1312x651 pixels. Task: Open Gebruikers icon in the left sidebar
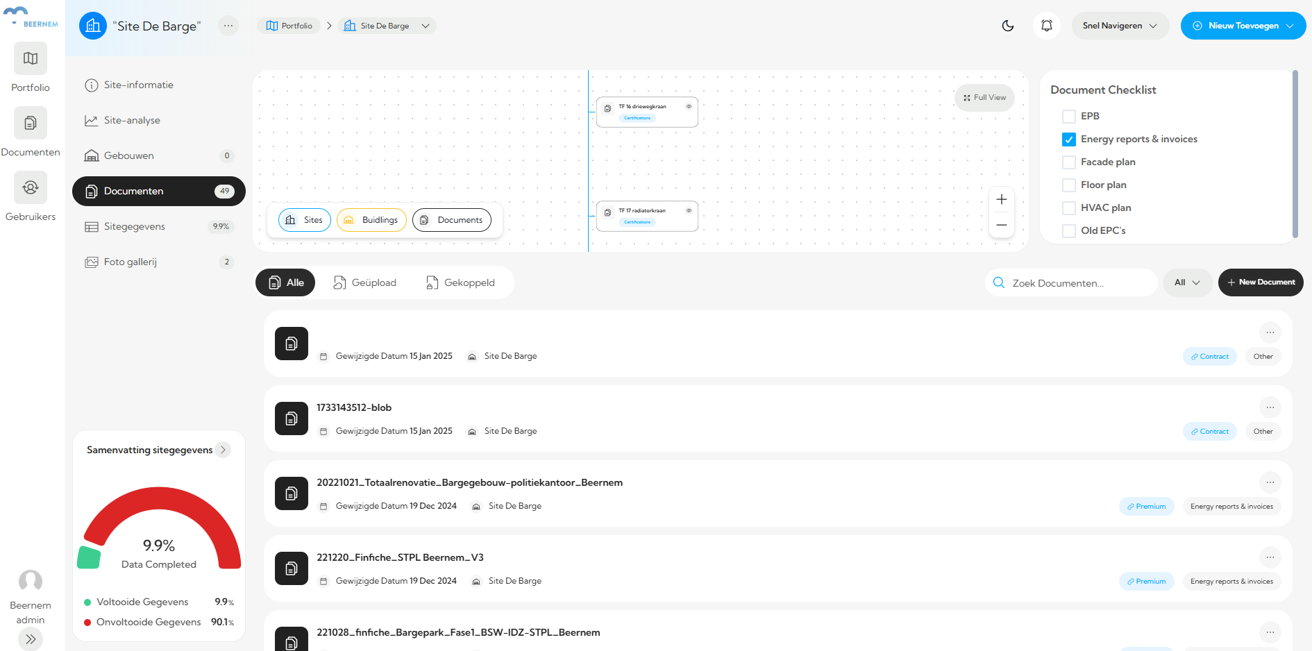click(x=31, y=188)
